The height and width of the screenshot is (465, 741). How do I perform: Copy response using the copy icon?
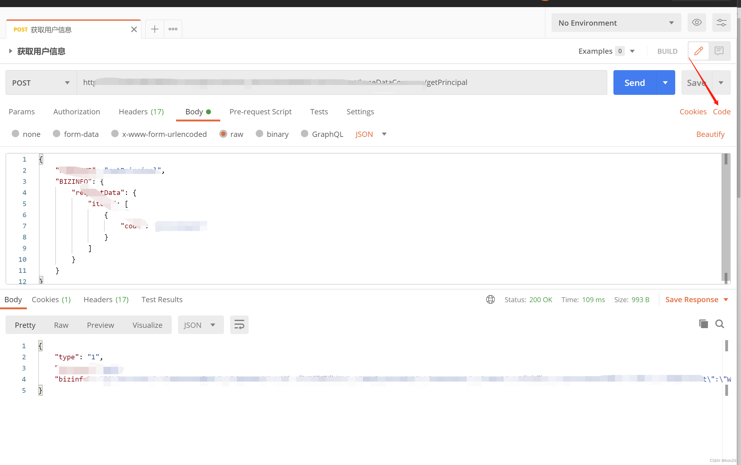pos(703,324)
